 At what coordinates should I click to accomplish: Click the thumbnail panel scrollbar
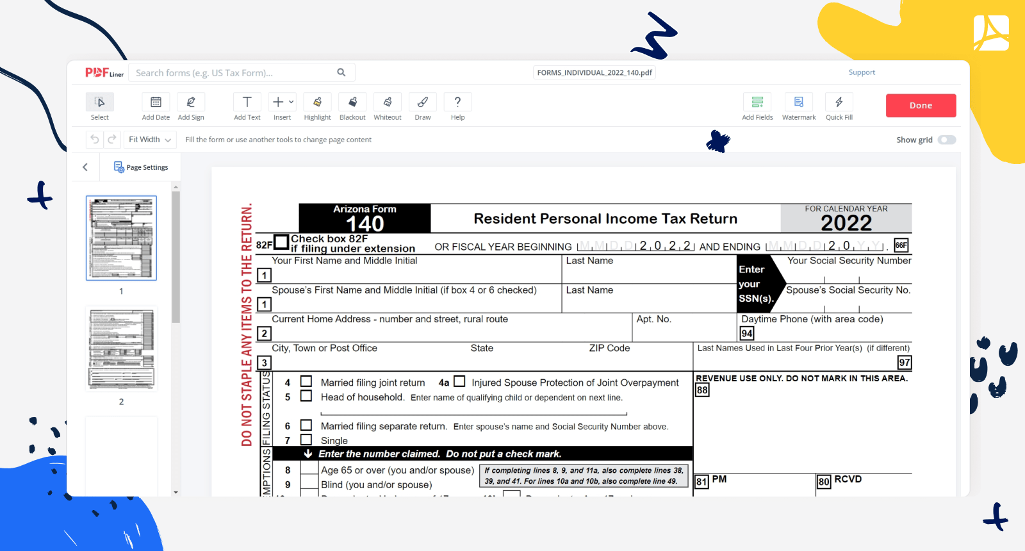(x=176, y=256)
